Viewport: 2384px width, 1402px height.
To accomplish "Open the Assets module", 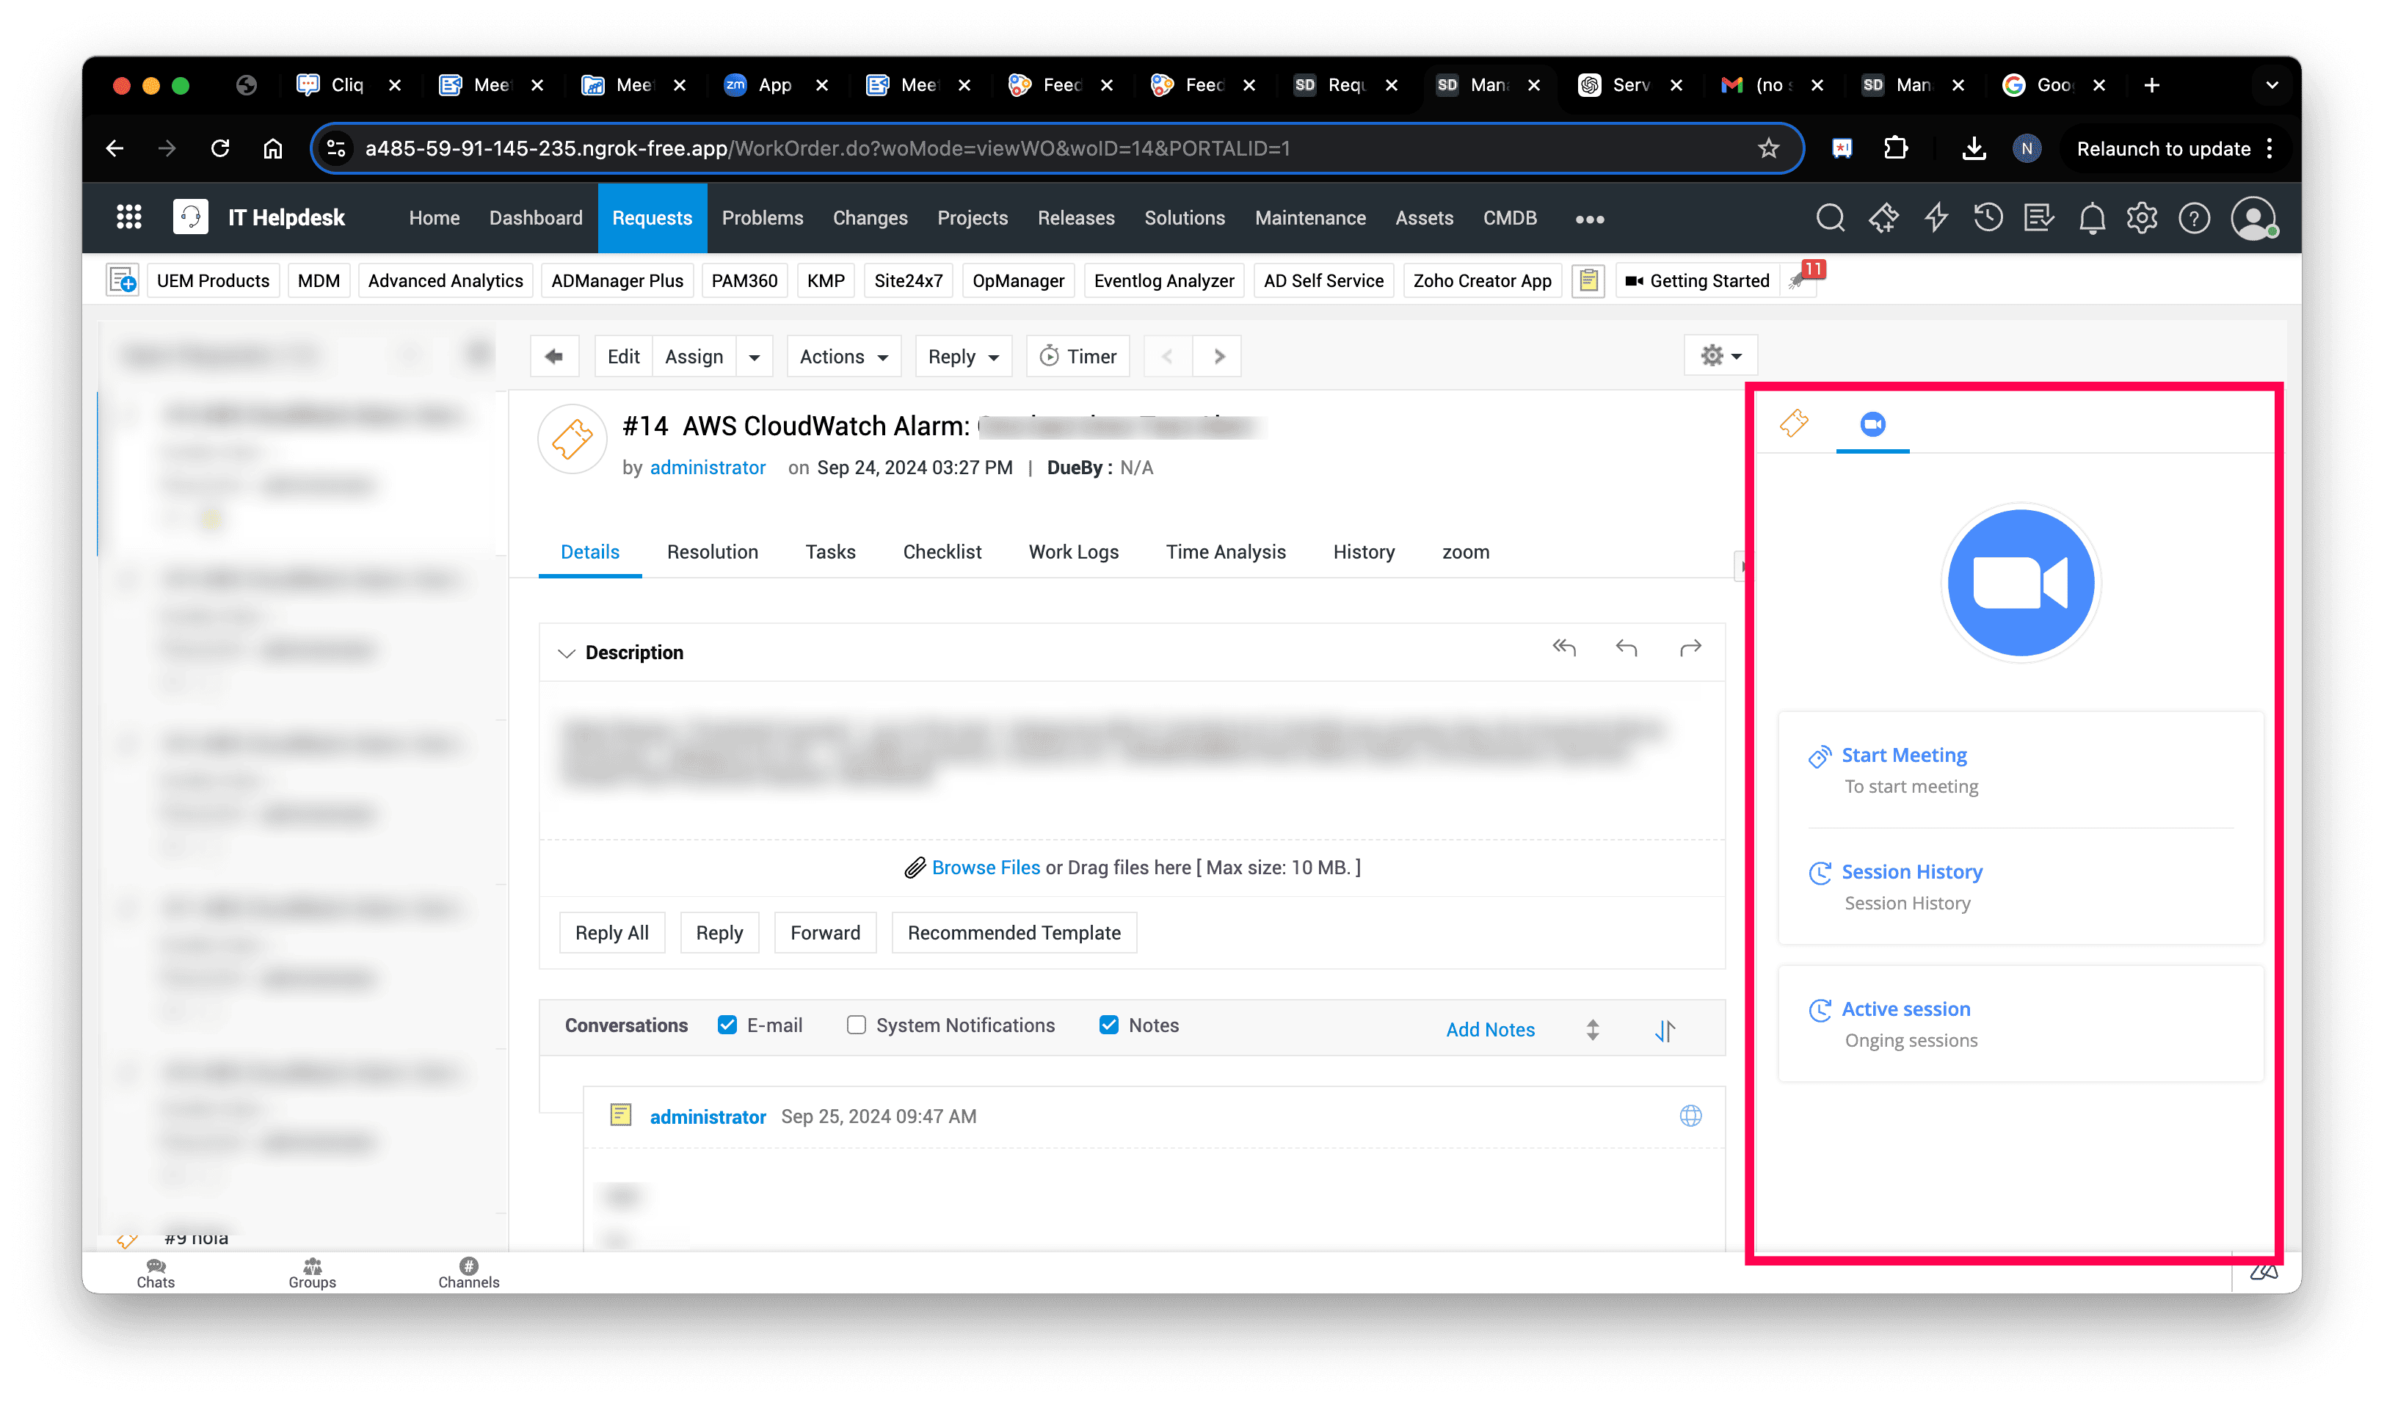I will coord(1424,217).
